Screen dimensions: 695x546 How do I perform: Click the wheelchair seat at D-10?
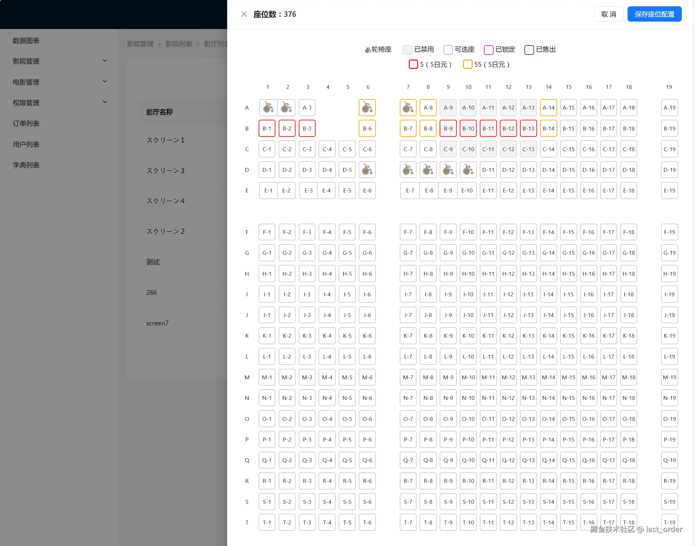click(x=468, y=170)
